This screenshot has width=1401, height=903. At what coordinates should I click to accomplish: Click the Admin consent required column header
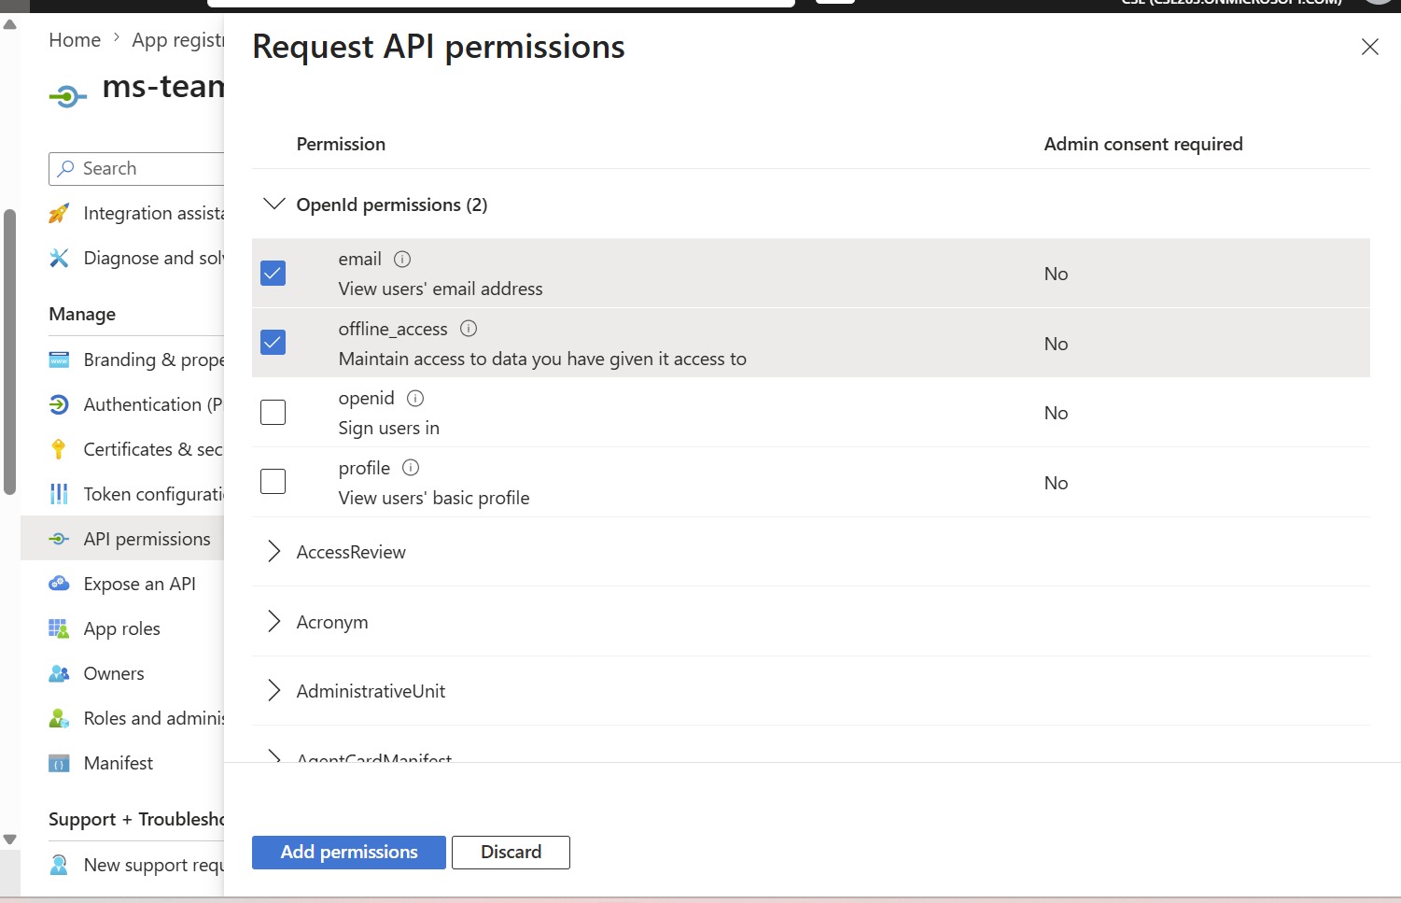coord(1143,144)
